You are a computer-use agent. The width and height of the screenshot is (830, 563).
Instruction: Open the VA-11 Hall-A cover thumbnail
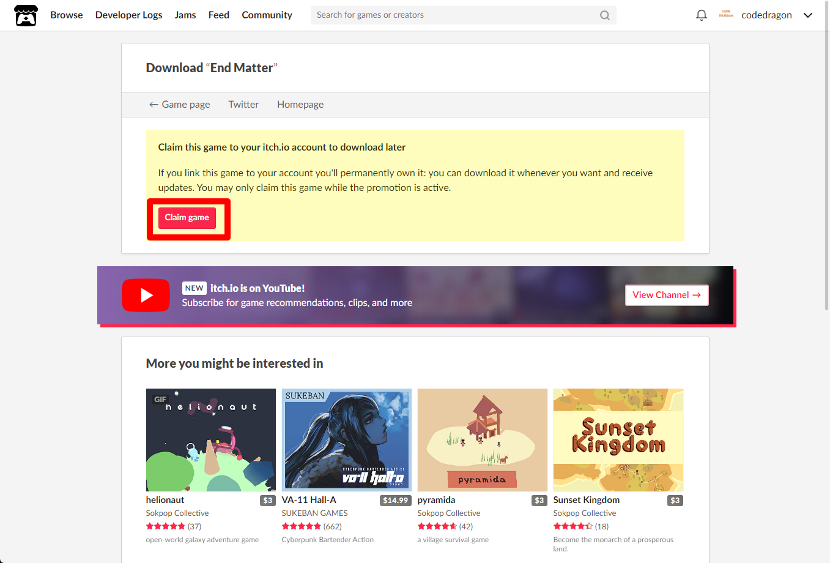347,440
